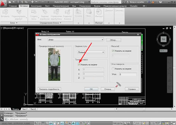This screenshot has height=125, width=176.
Task: Open the Редактировать атрибут dropdown arrow
Action: pos(26,18)
